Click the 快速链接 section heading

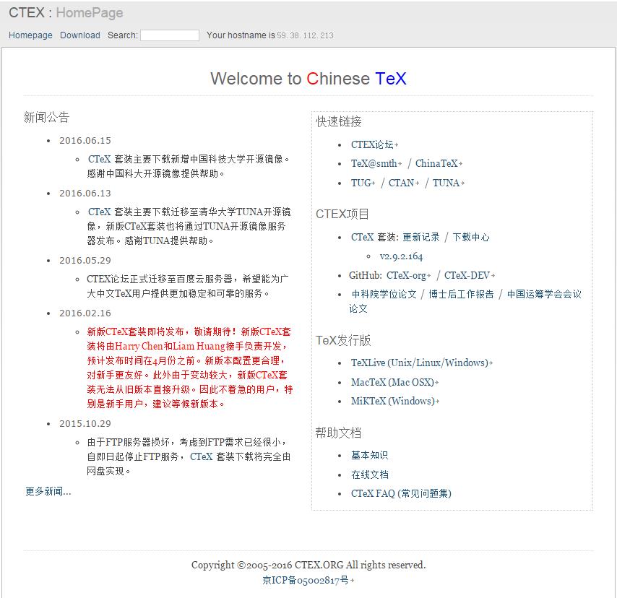[338, 121]
